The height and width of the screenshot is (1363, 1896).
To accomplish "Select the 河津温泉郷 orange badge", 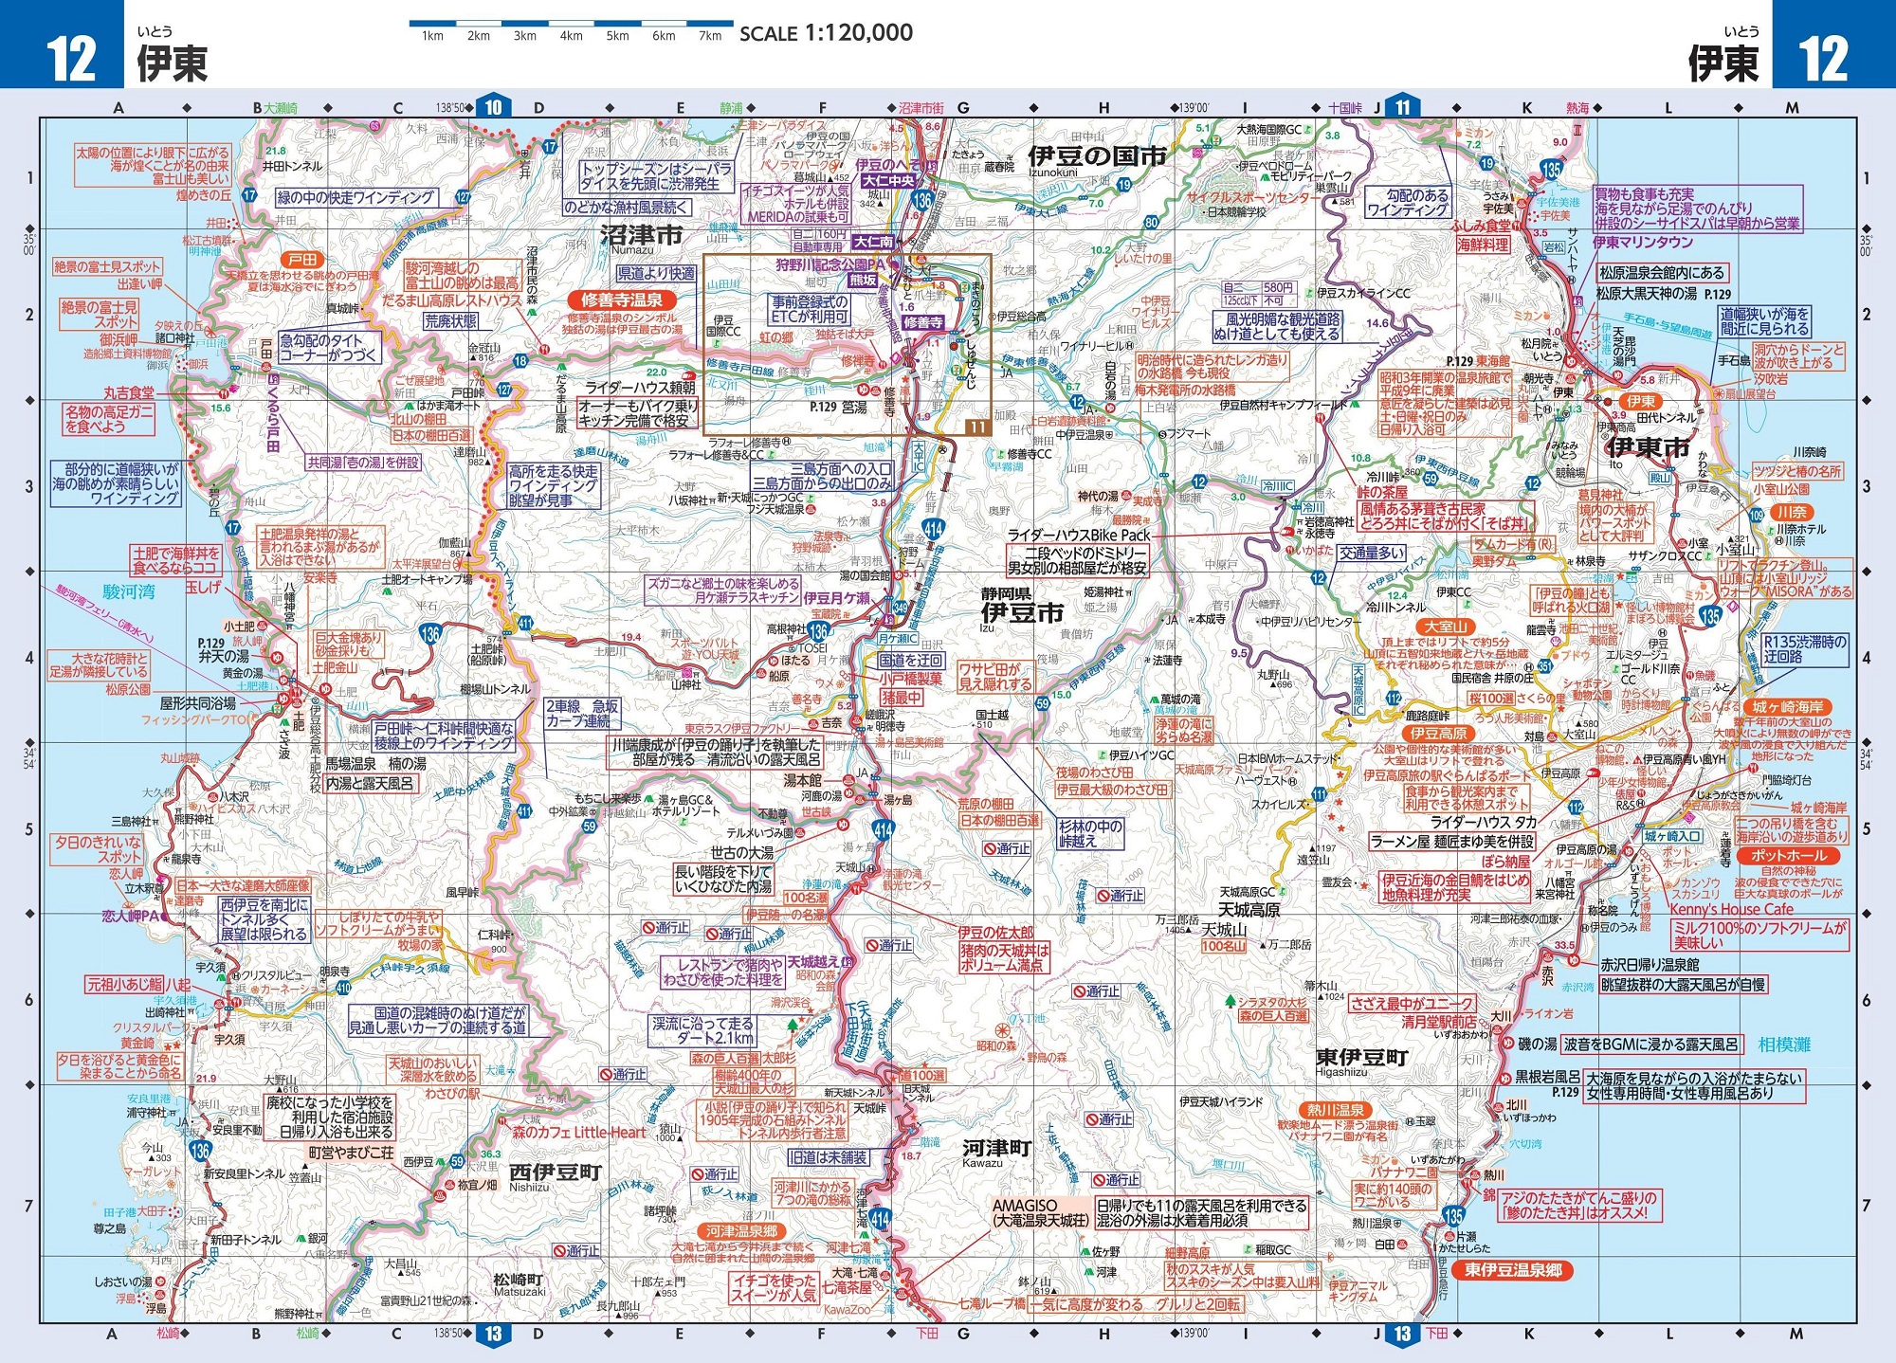I will [740, 1231].
